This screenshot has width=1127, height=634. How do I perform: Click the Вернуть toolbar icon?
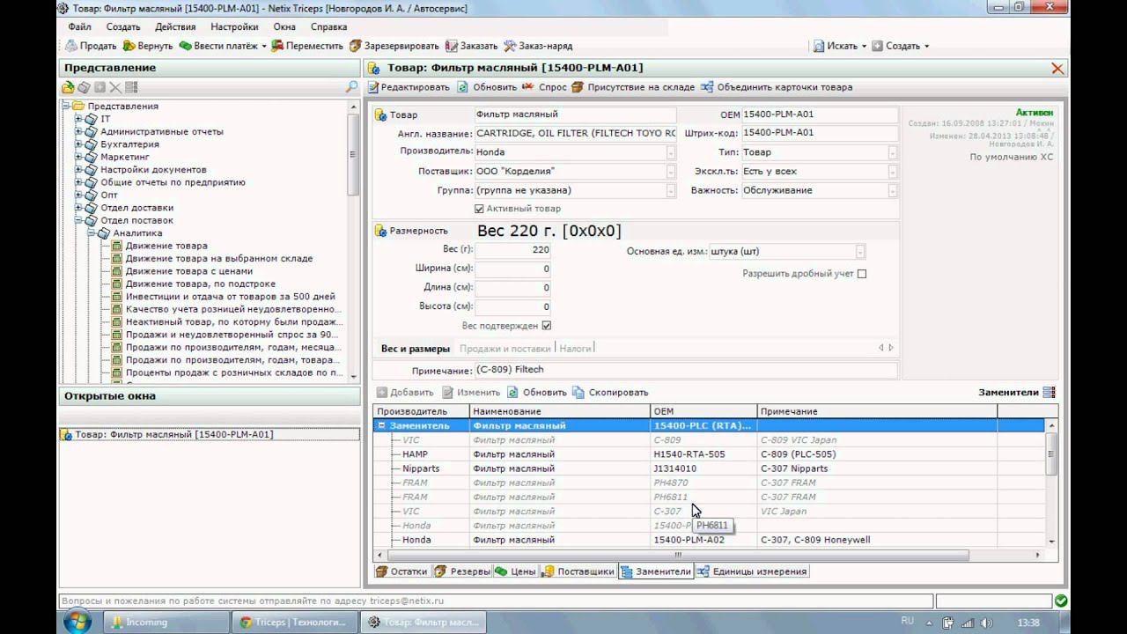click(129, 46)
